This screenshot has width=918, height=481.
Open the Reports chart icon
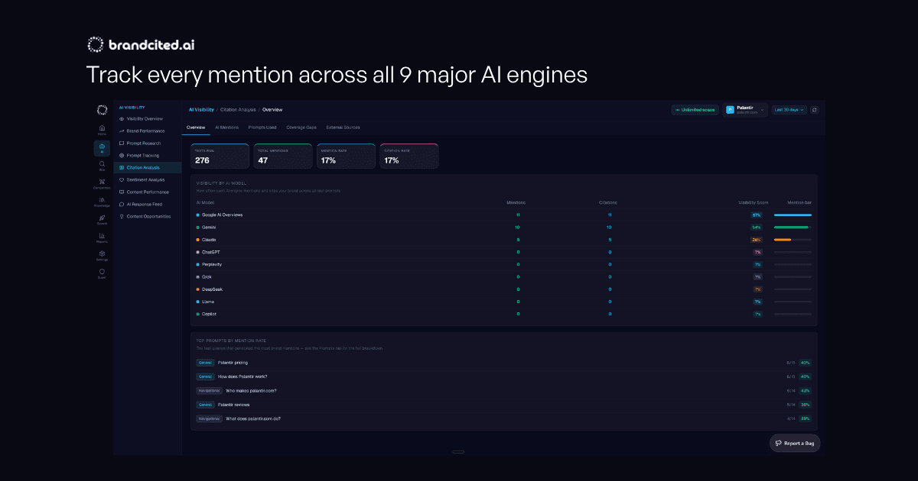pyautogui.click(x=102, y=237)
